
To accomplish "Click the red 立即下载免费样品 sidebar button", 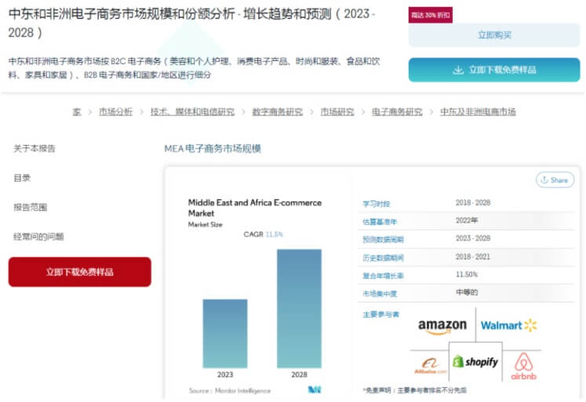I will coord(79,272).
